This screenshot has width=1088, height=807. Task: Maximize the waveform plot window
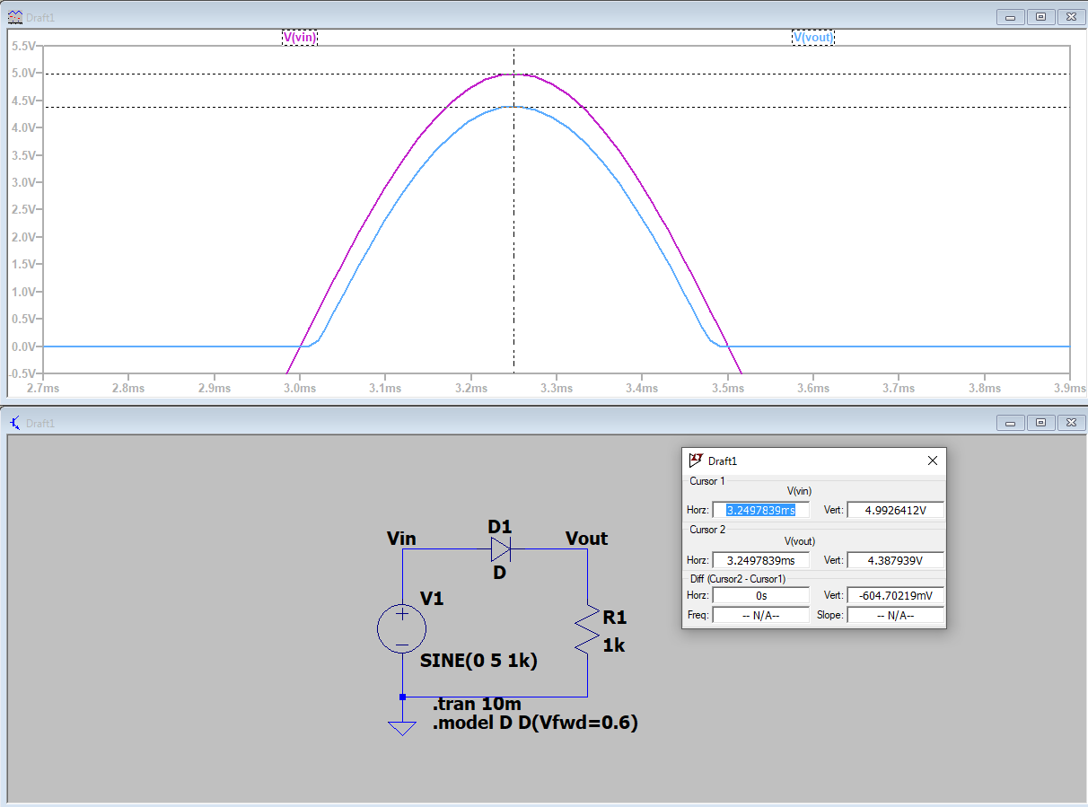pyautogui.click(x=1040, y=16)
